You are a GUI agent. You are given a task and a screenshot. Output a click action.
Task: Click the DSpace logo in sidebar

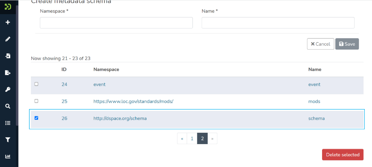click(x=8, y=6)
